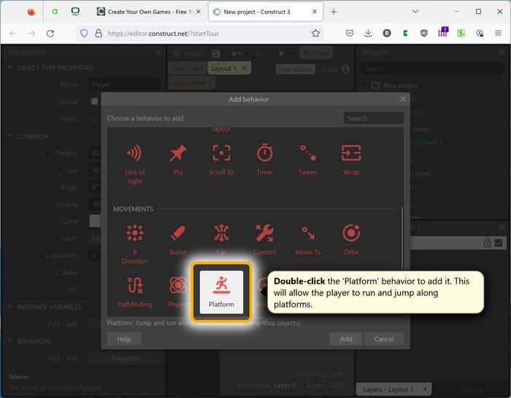This screenshot has width=511, height=398.
Task: Select the Scroll To behavior
Action: (x=221, y=160)
